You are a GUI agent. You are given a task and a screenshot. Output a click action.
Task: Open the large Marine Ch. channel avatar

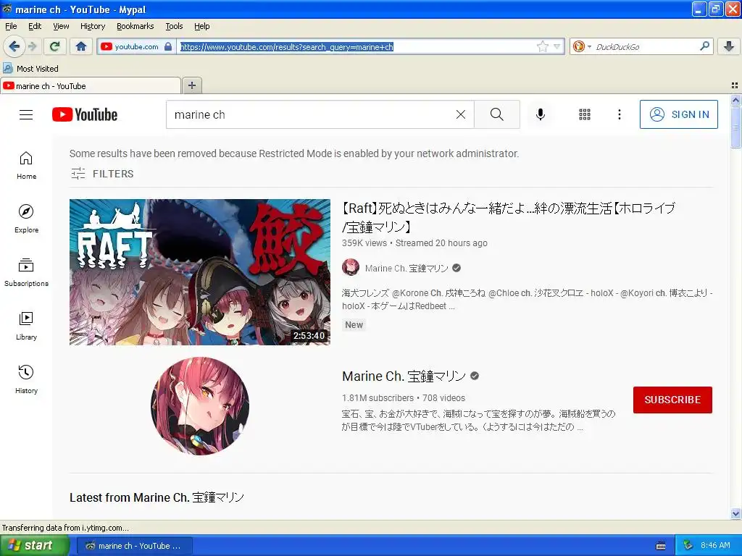coord(200,405)
